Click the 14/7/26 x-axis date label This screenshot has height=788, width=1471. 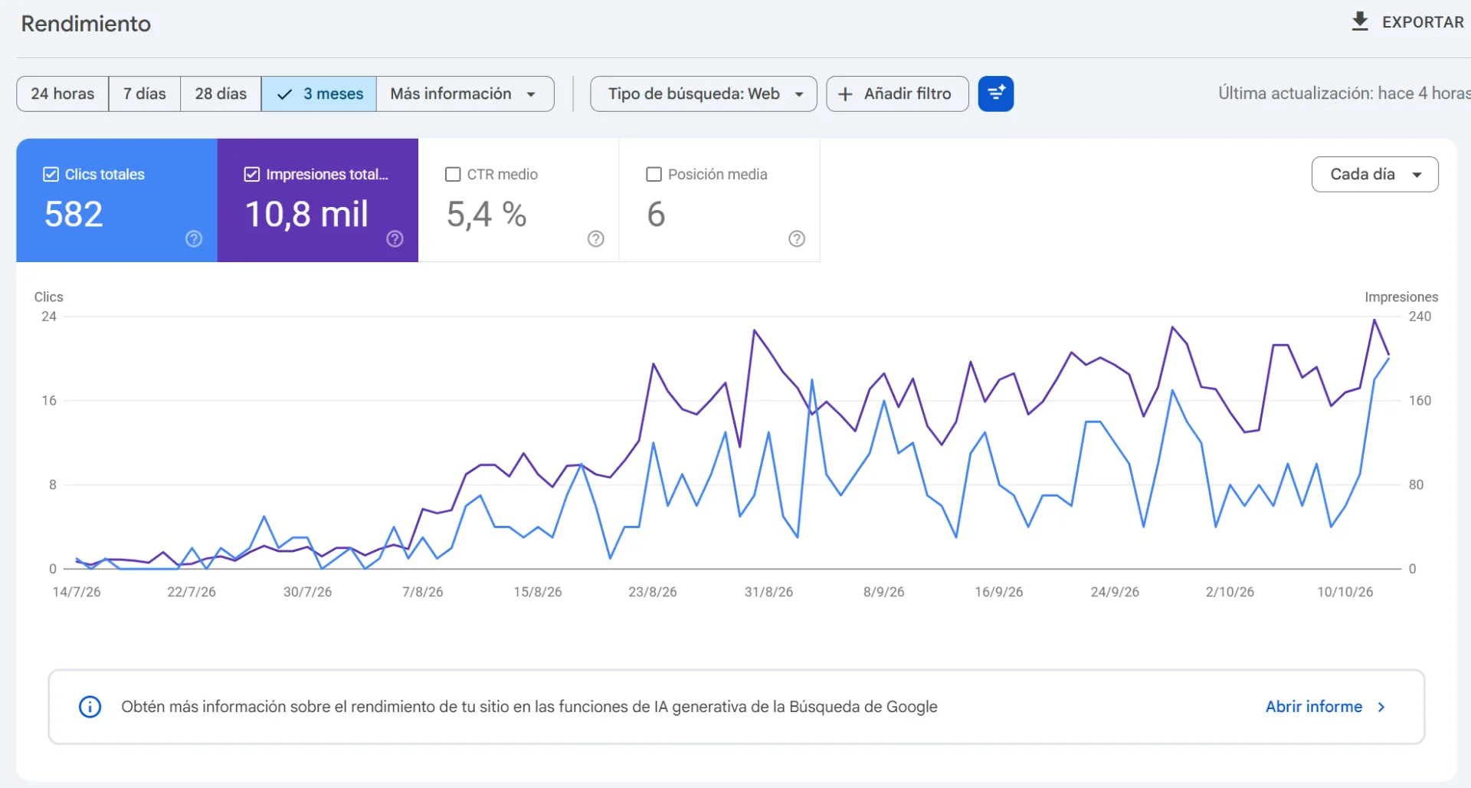(77, 592)
